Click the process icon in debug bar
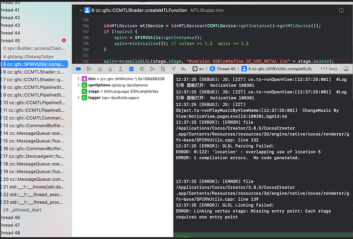 195,69
